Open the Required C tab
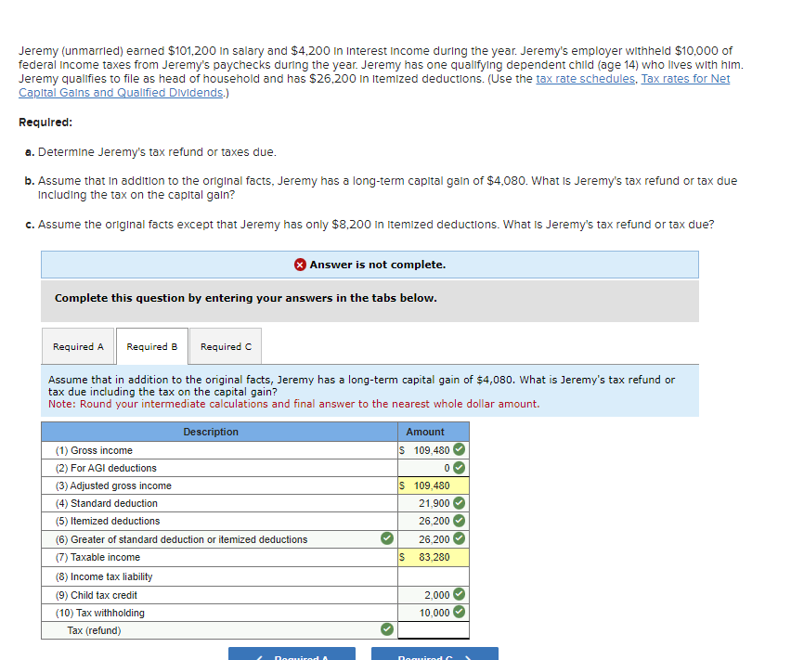791x660 pixels. [226, 346]
